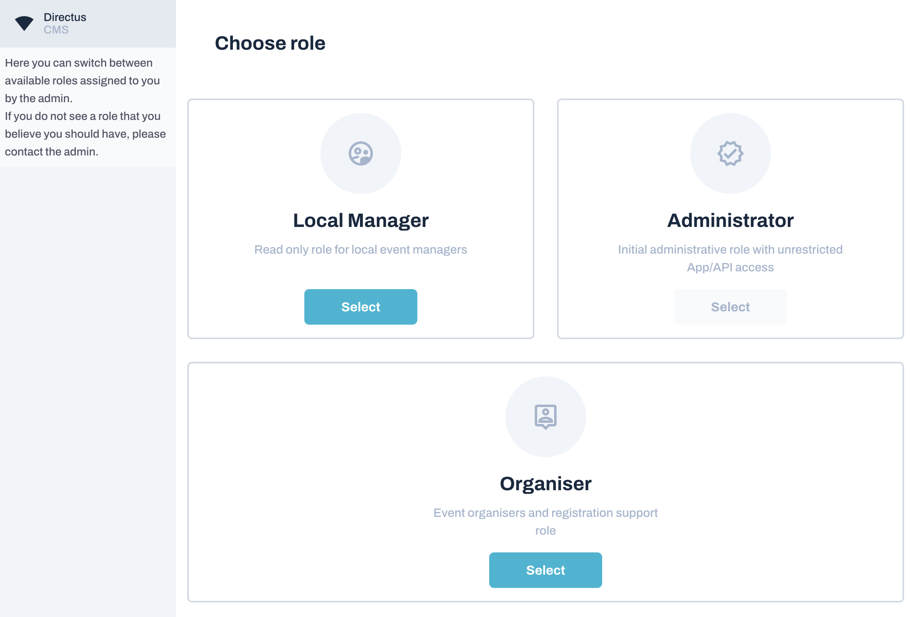Screen dimensions: 917x617
Task: Click the CMS subtitle in header
Action: [x=56, y=30]
